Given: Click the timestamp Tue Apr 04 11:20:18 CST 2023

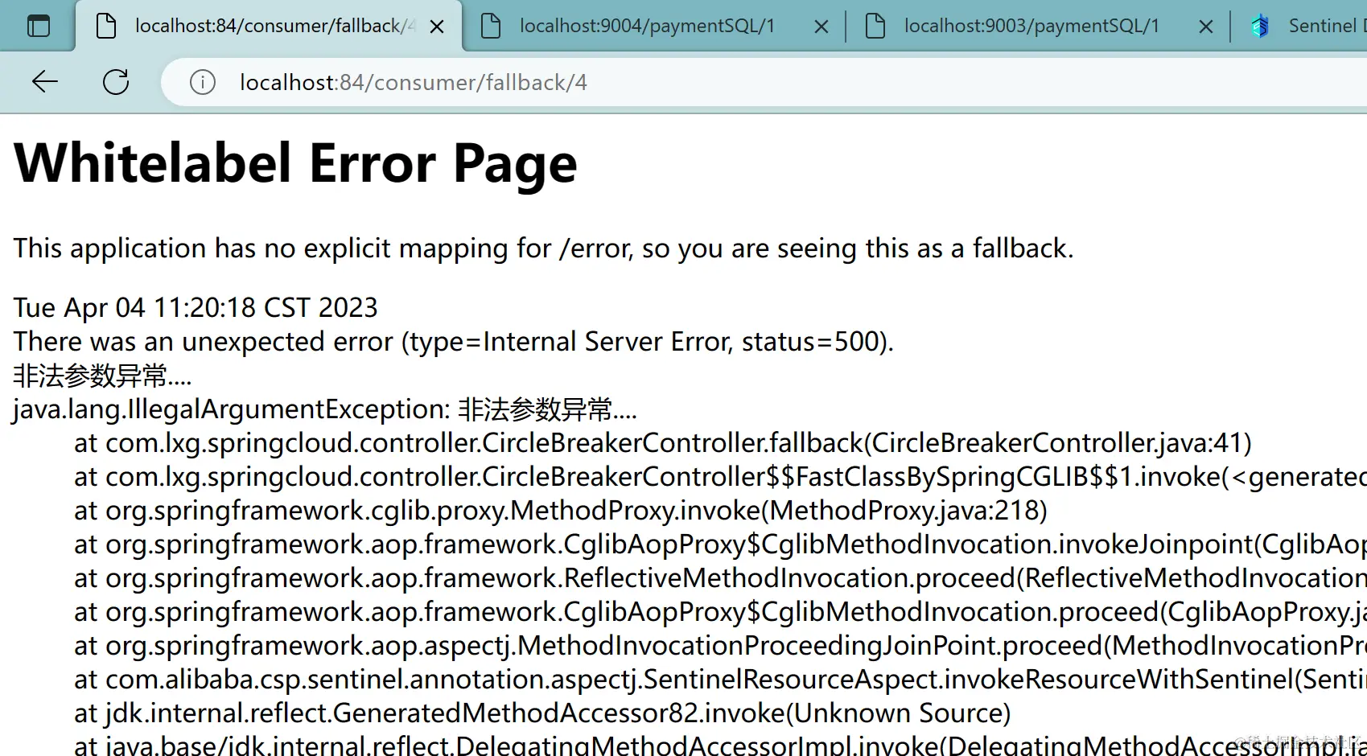Looking at the screenshot, I should tap(196, 307).
